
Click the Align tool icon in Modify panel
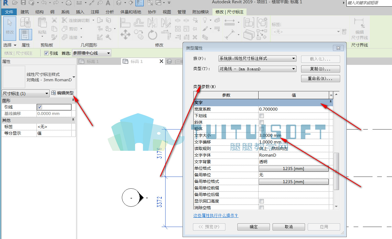point(125,22)
